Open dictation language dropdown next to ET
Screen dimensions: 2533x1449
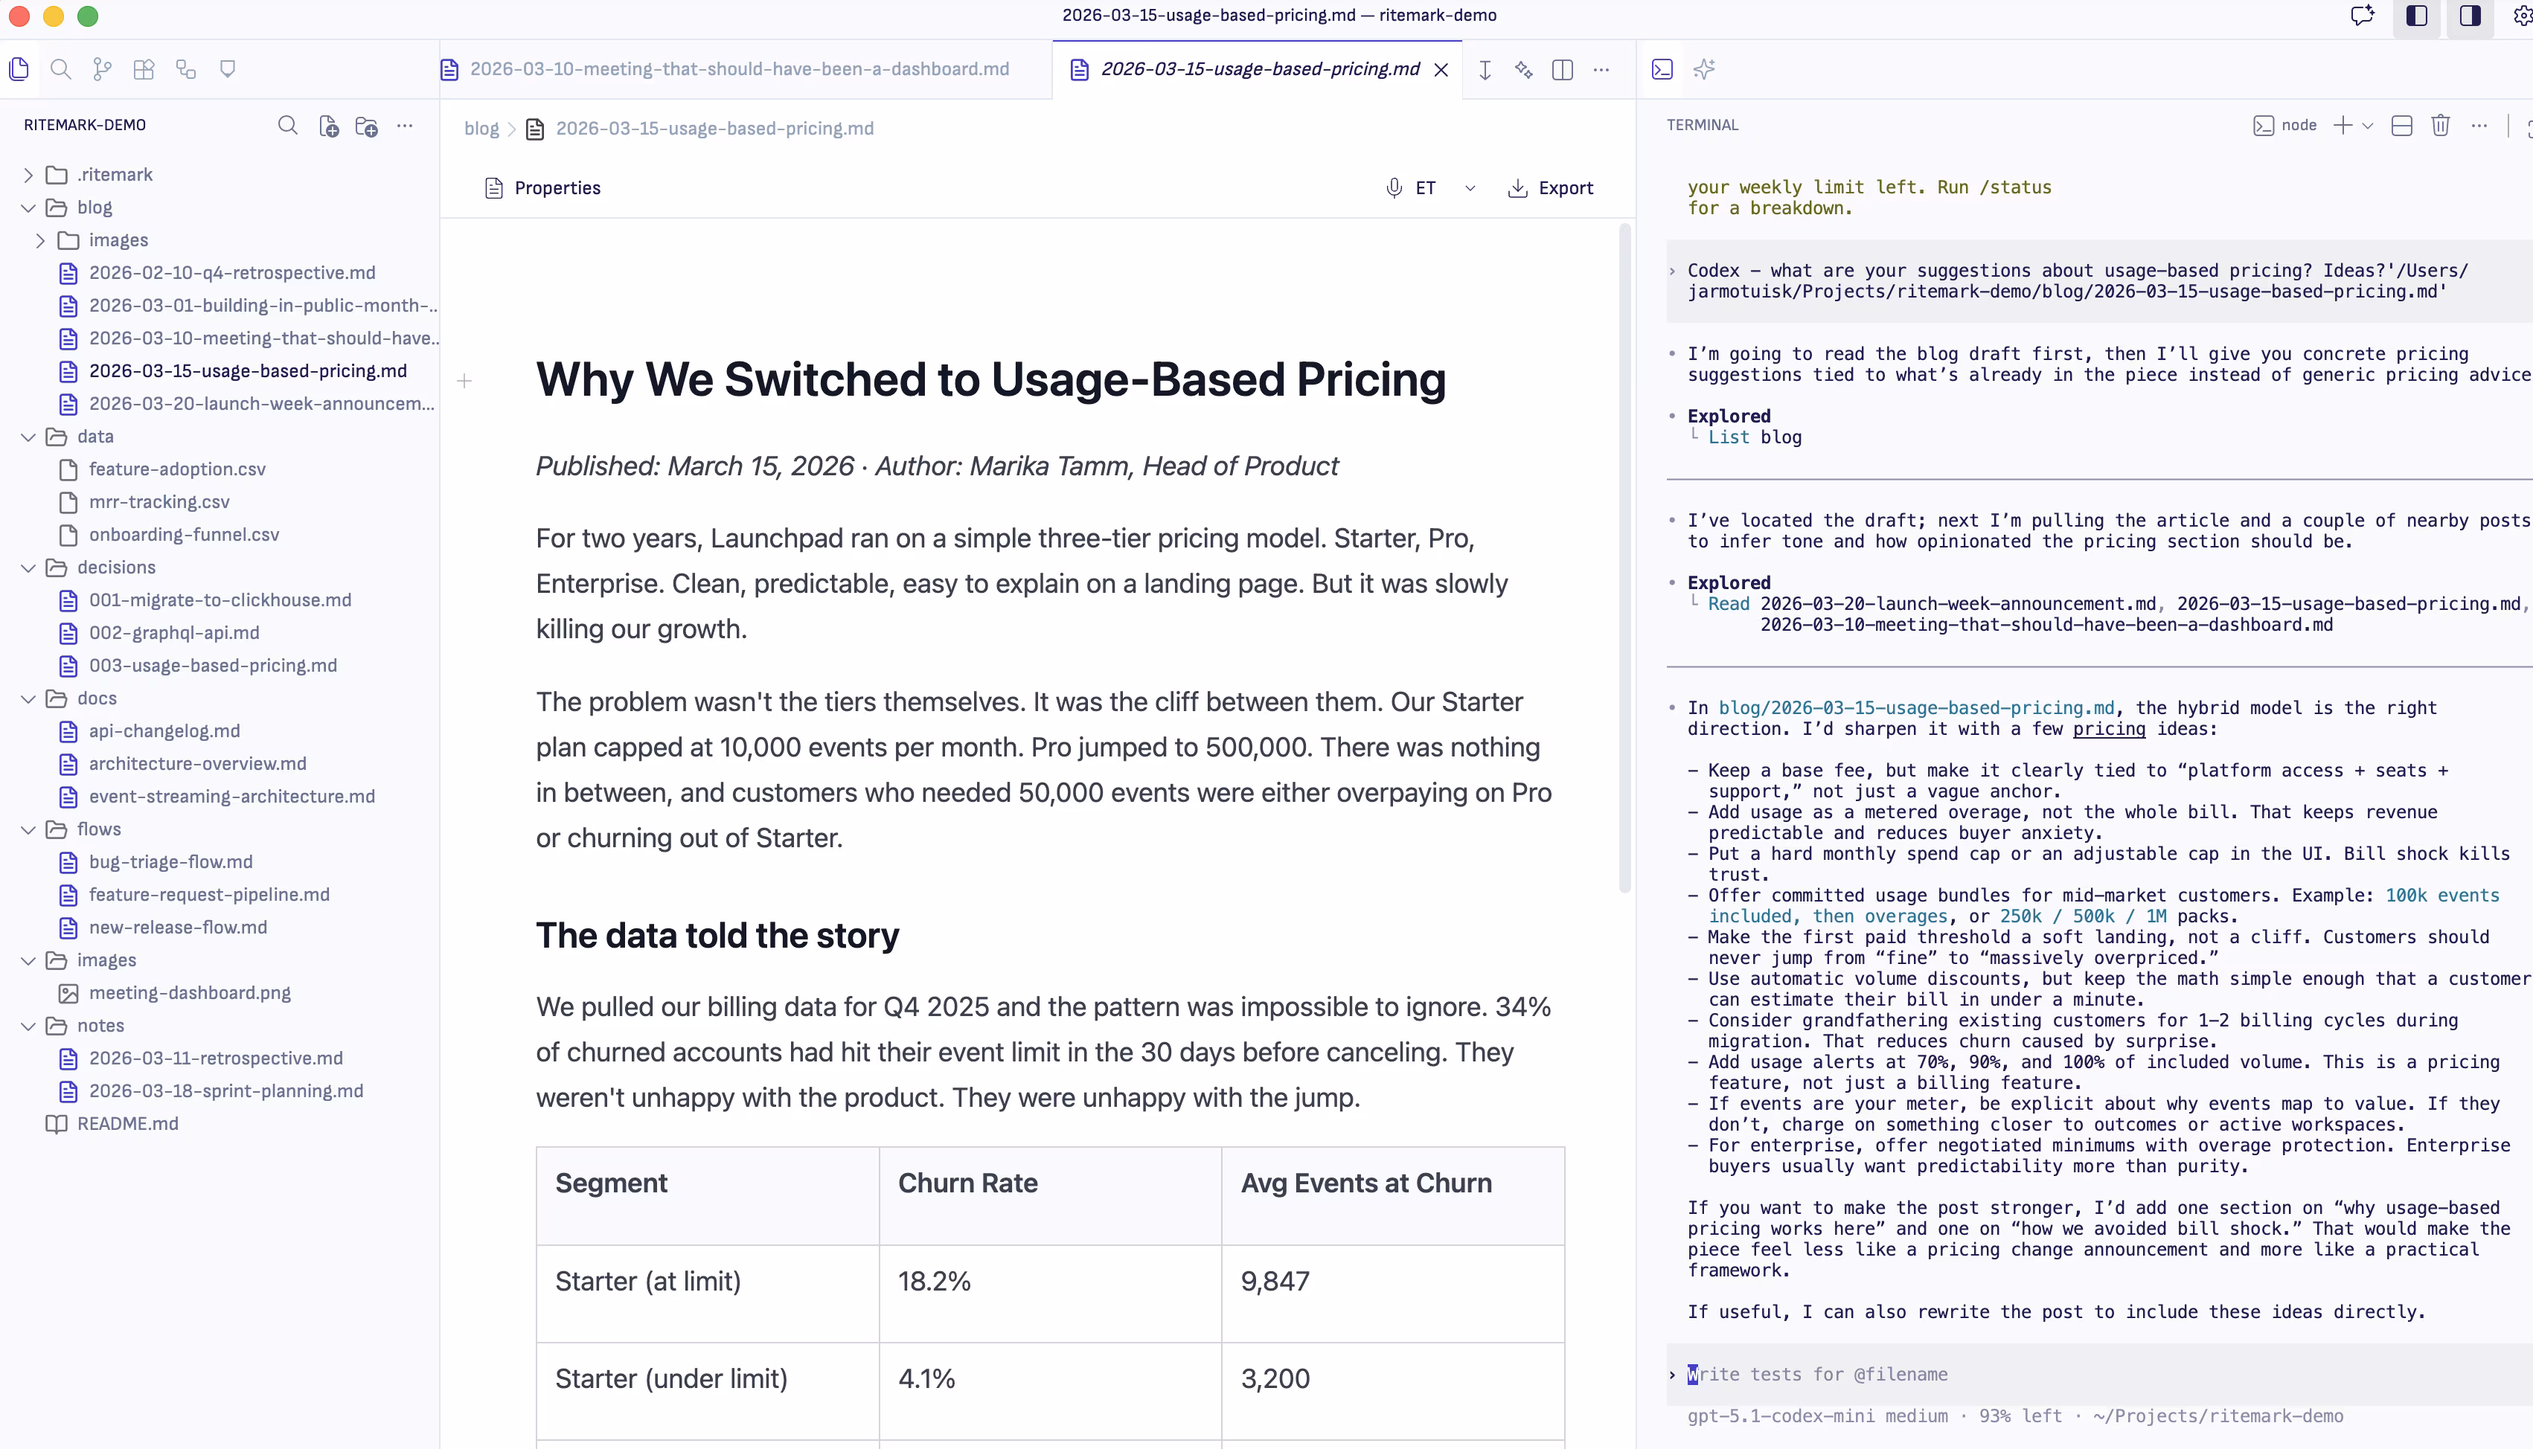pyautogui.click(x=1470, y=188)
